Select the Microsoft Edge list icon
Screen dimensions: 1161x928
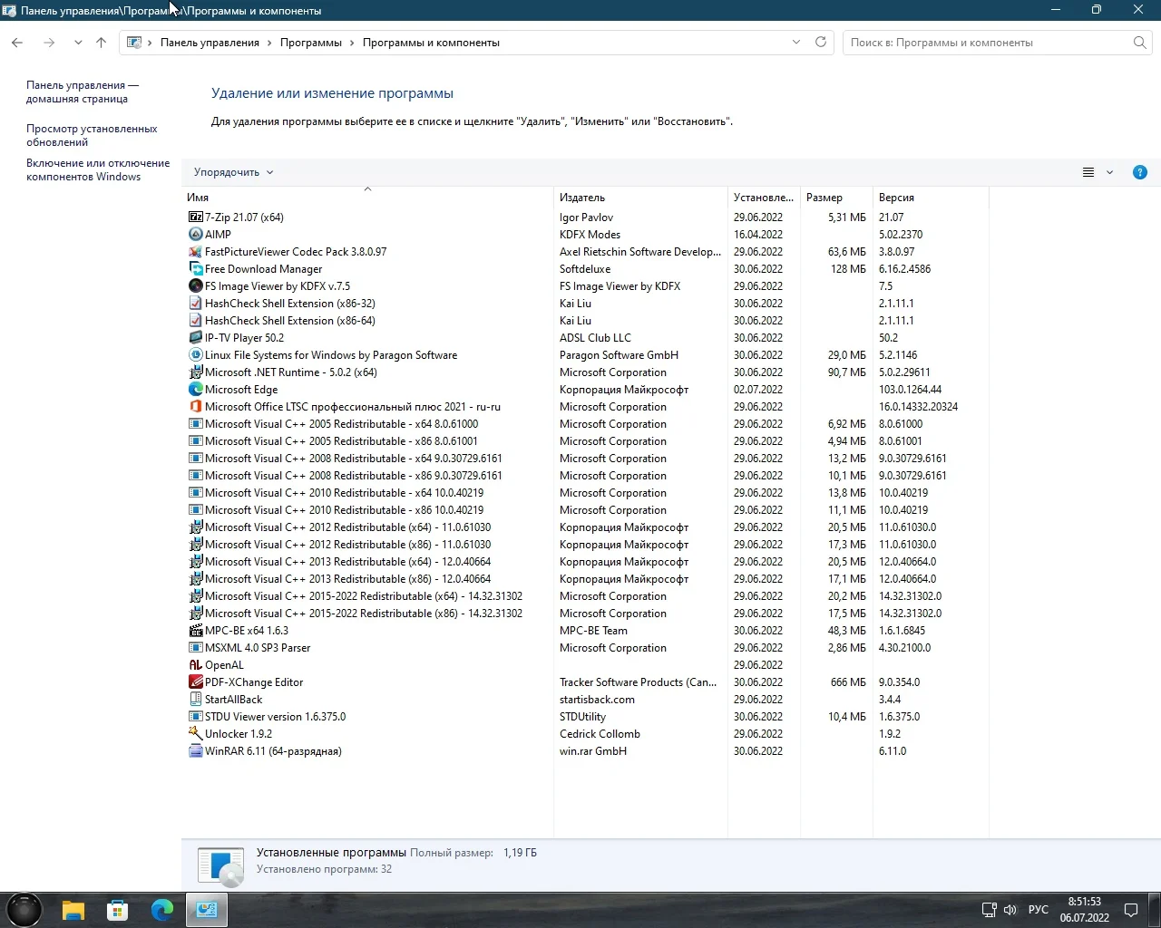[x=195, y=390]
